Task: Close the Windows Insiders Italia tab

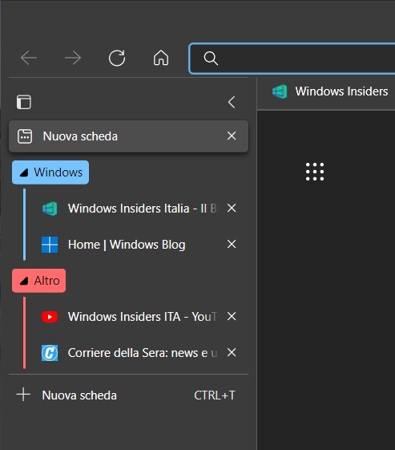Action: 232,208
